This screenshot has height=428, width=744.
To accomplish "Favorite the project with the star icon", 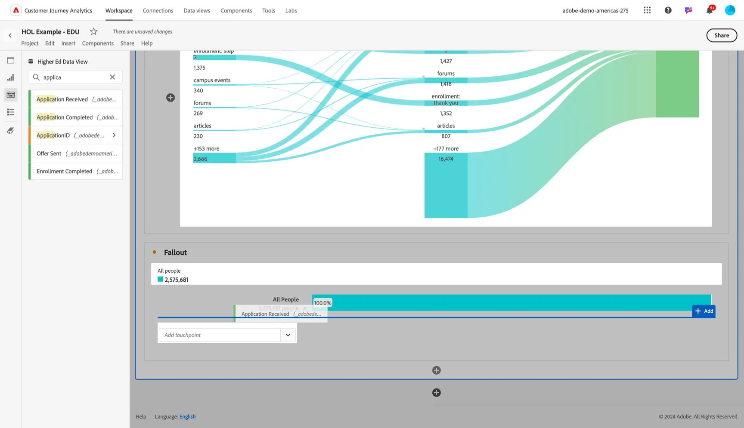I will coord(93,31).
